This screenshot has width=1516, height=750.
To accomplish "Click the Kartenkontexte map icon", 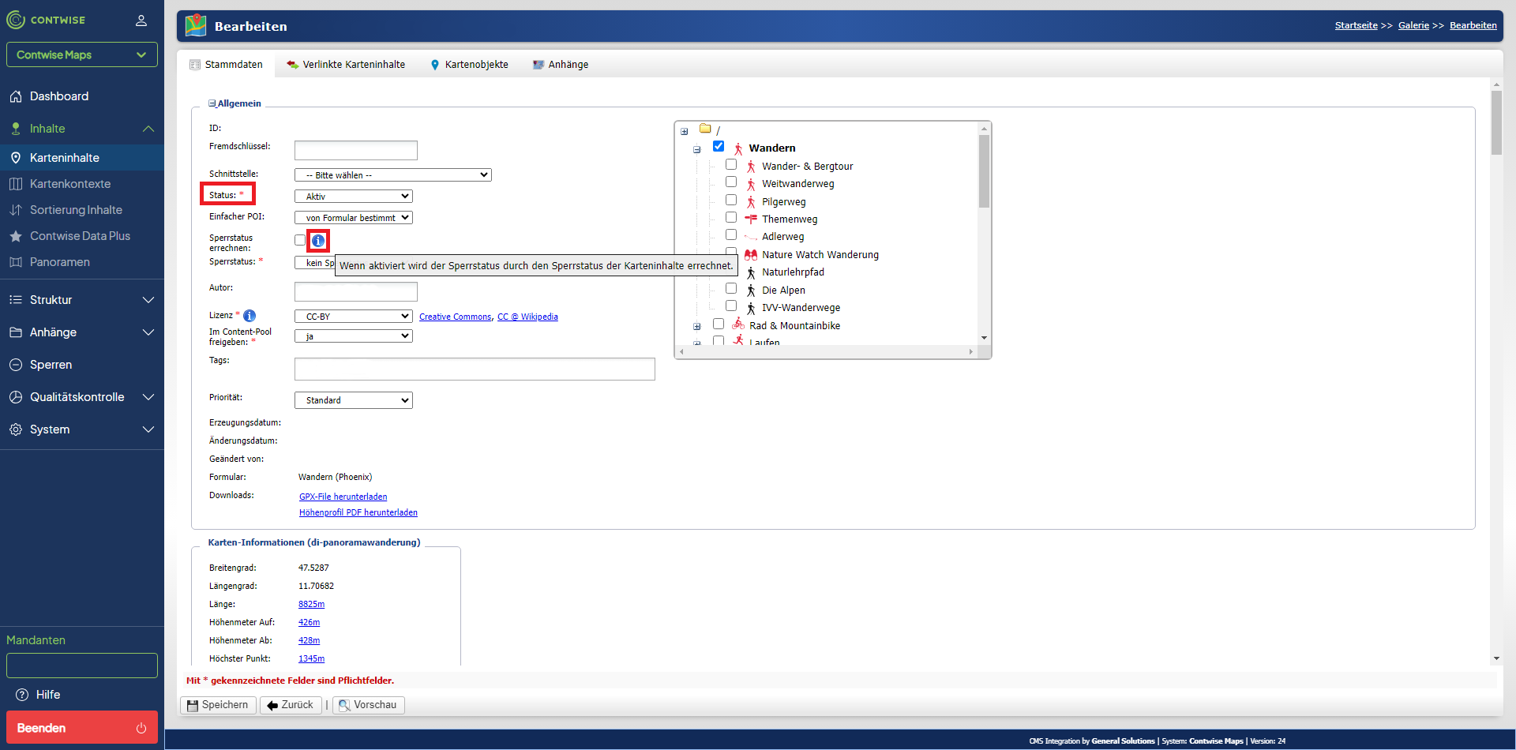I will click(16, 184).
